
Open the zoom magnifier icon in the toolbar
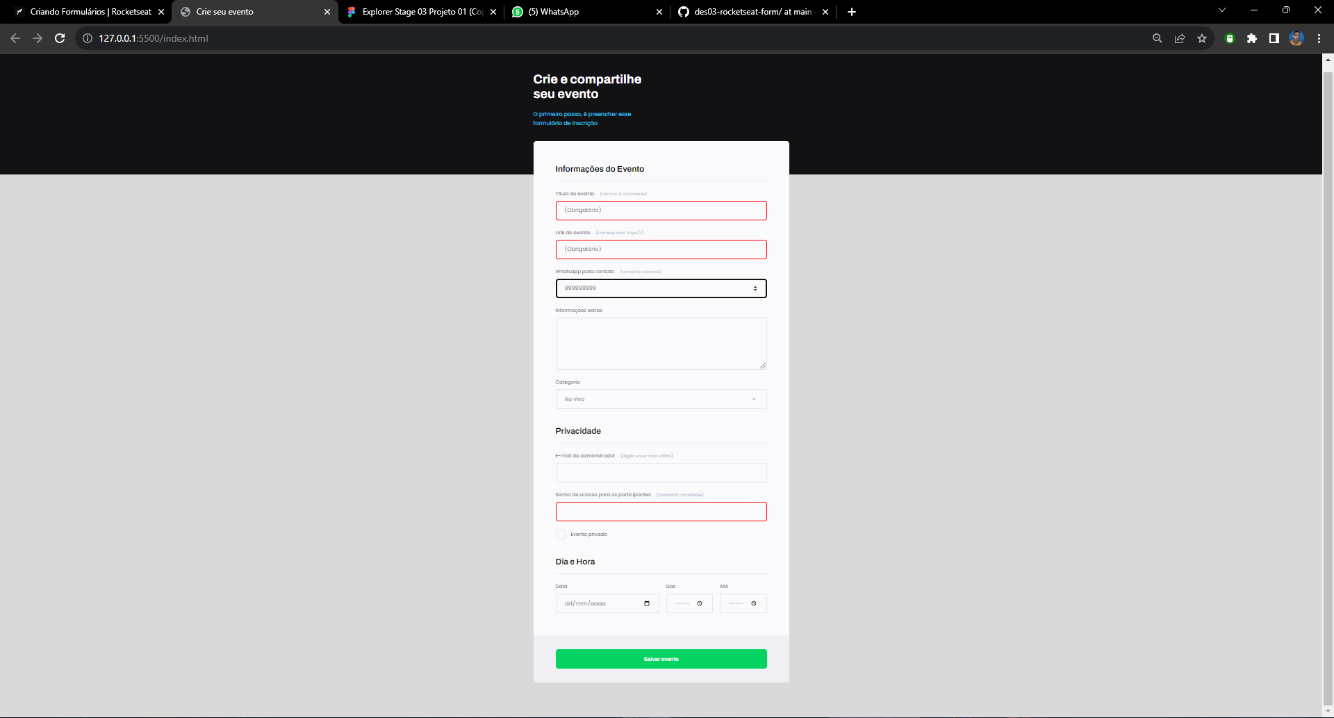coord(1157,38)
